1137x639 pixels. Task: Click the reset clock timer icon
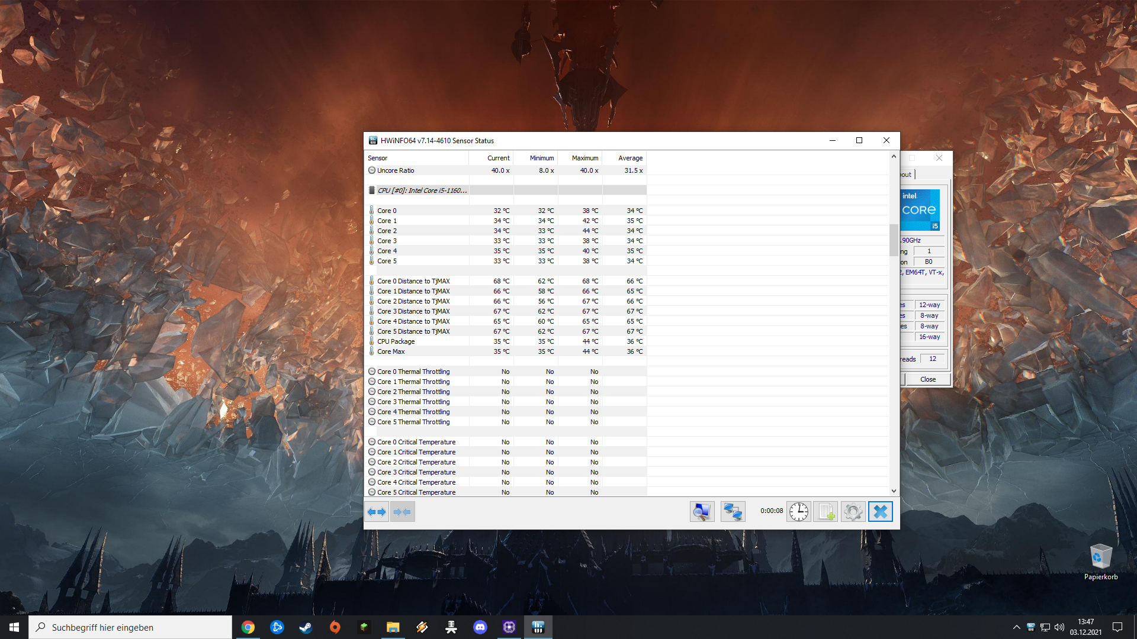point(798,511)
